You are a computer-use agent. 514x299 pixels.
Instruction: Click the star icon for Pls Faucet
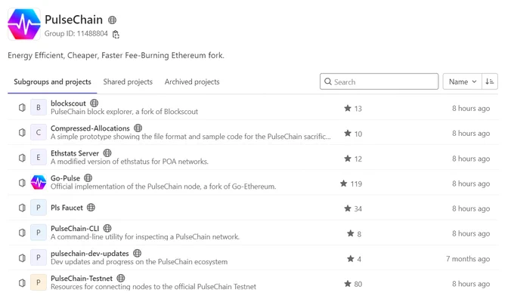[x=348, y=208]
